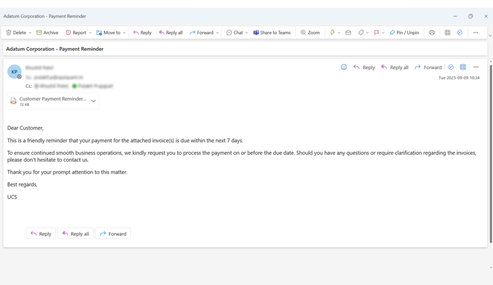
Task: Click the Mark as unread envelope icon
Action: click(x=348, y=33)
